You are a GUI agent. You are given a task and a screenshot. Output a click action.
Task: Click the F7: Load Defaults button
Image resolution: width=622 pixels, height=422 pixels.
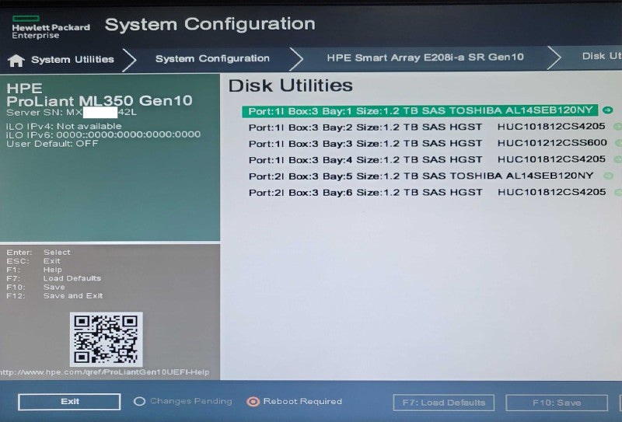tap(444, 403)
